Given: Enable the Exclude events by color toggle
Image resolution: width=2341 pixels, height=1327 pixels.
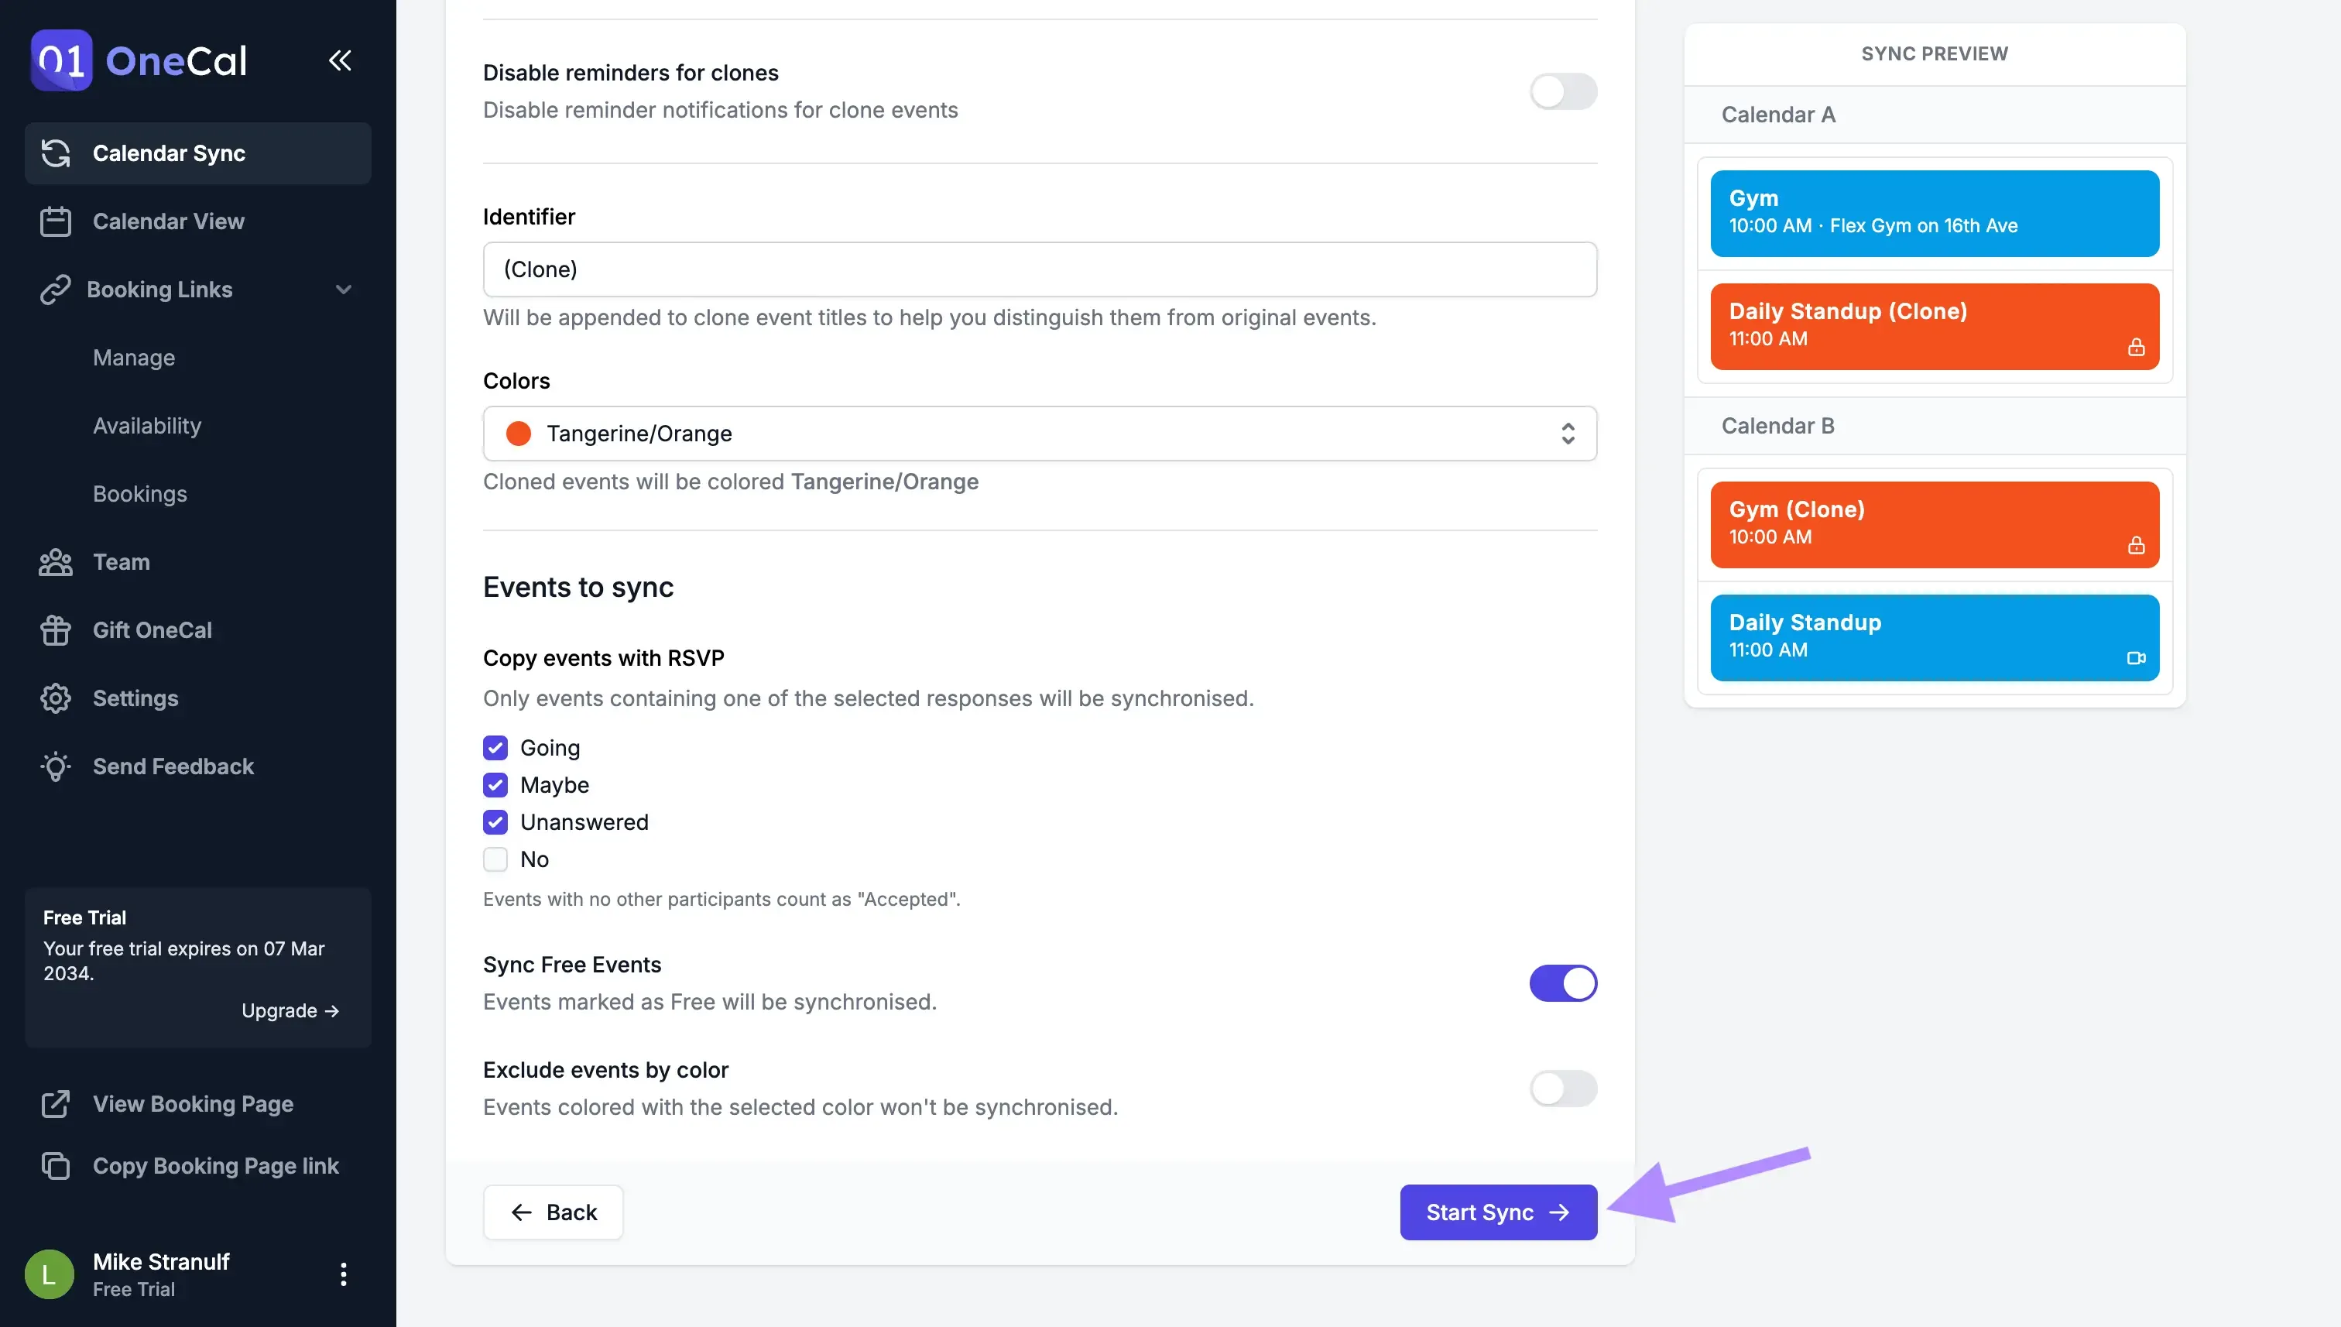Looking at the screenshot, I should click(1563, 1089).
